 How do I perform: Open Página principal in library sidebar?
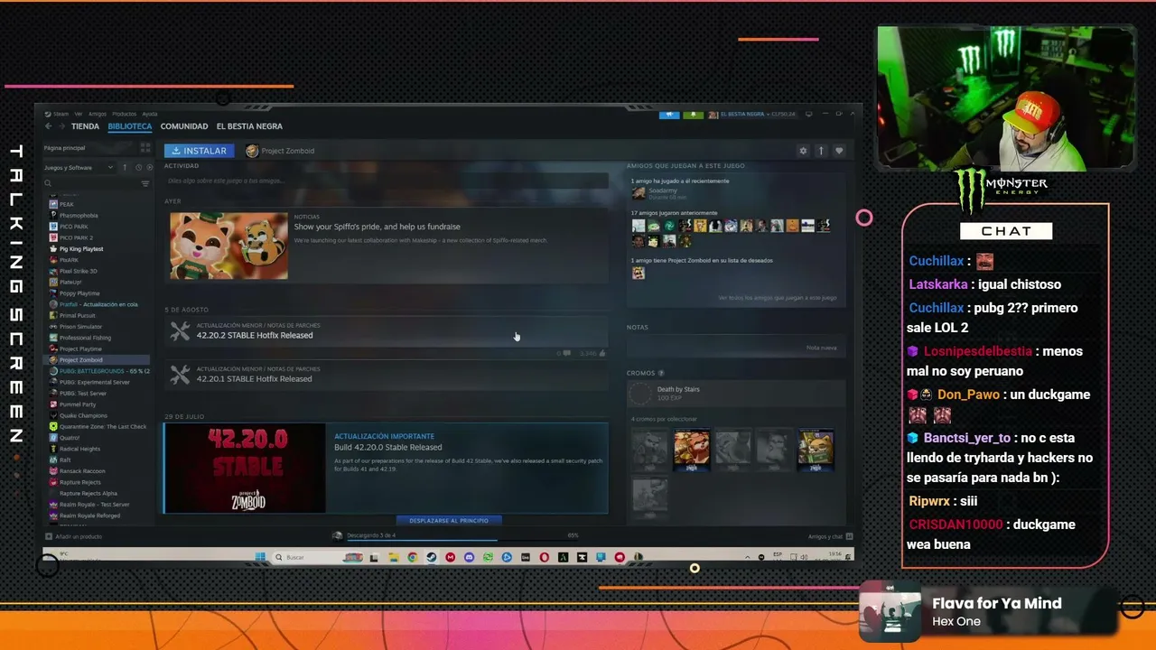coord(65,147)
